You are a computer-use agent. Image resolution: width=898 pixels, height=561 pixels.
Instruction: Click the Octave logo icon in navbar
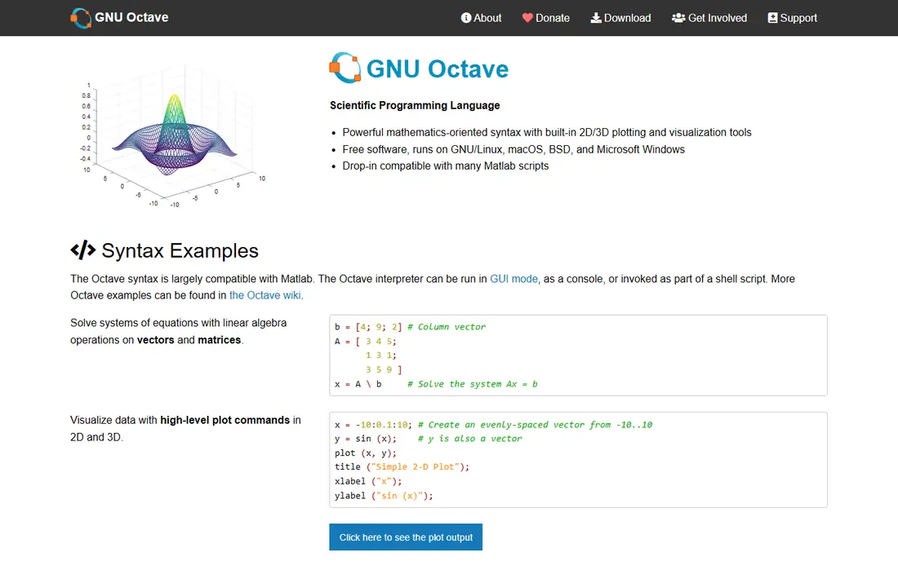(81, 18)
